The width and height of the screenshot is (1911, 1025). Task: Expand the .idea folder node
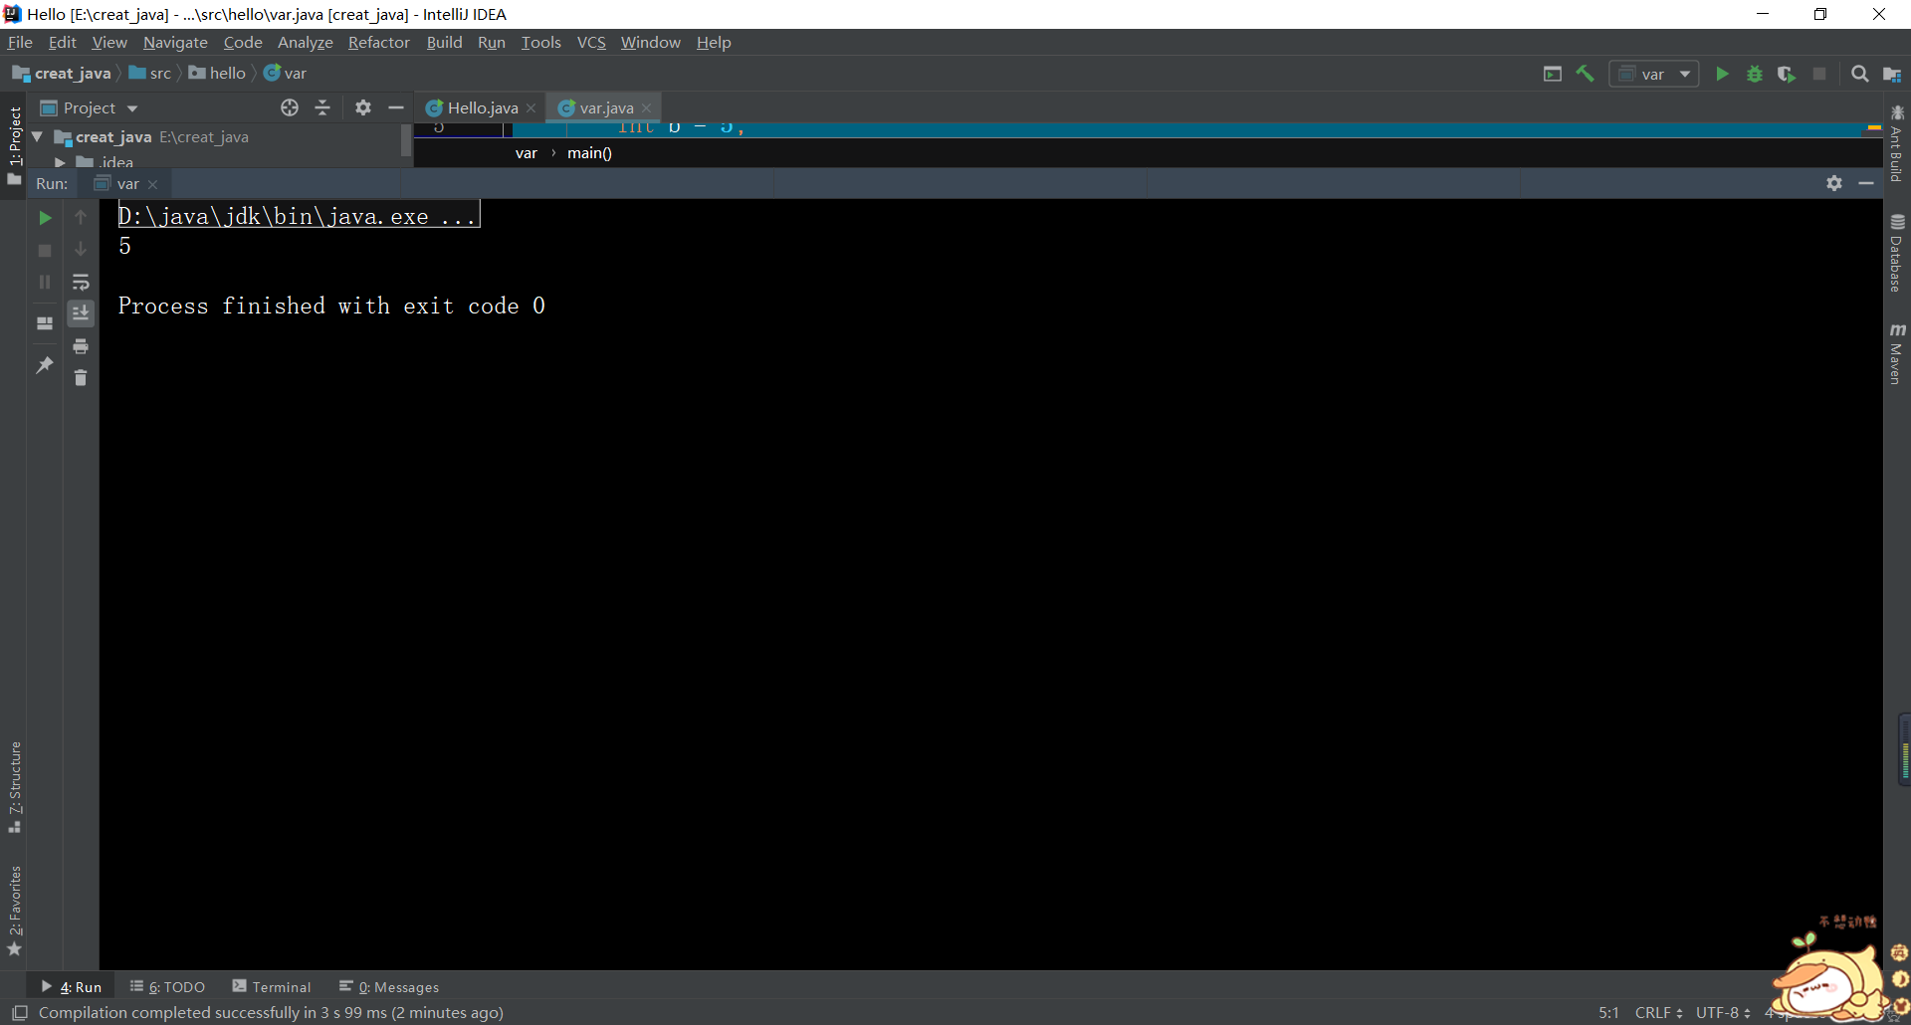coord(60,162)
